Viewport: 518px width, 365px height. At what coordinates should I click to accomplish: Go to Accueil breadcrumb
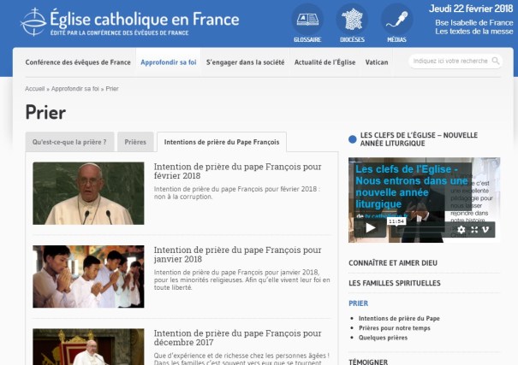(x=35, y=89)
